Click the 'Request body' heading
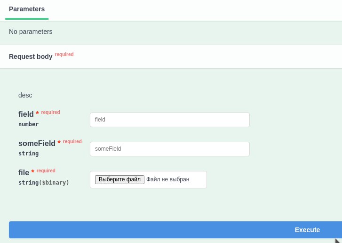The width and height of the screenshot is (342, 243). [31, 57]
